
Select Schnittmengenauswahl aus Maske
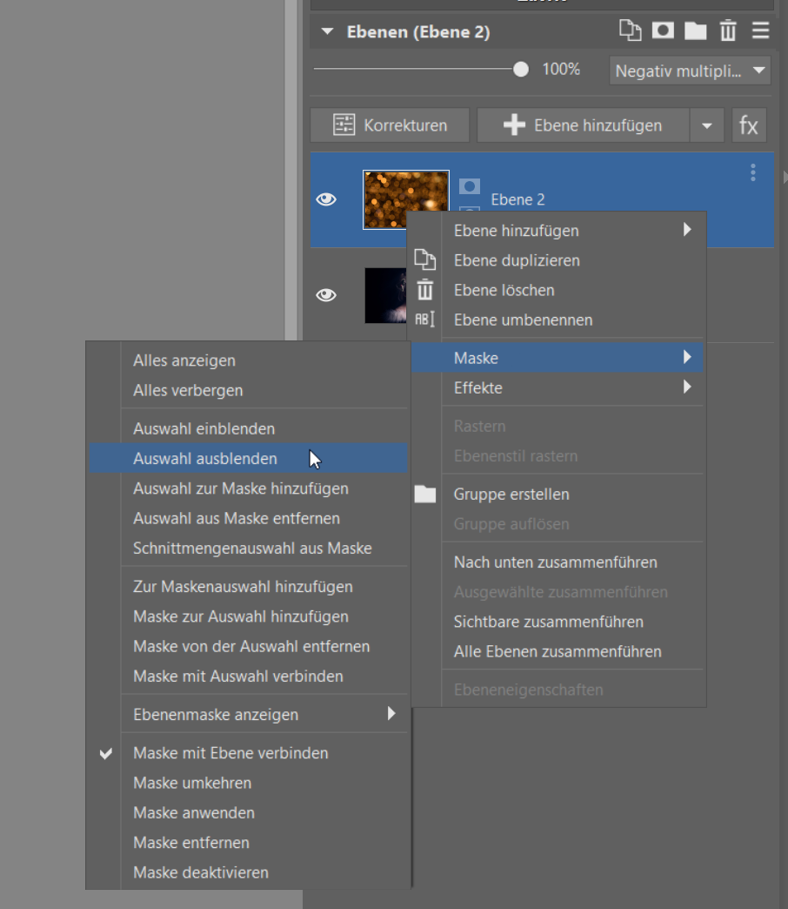click(x=249, y=549)
